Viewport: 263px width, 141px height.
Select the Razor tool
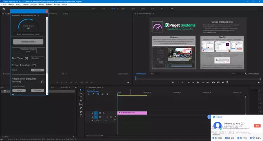pos(81,101)
